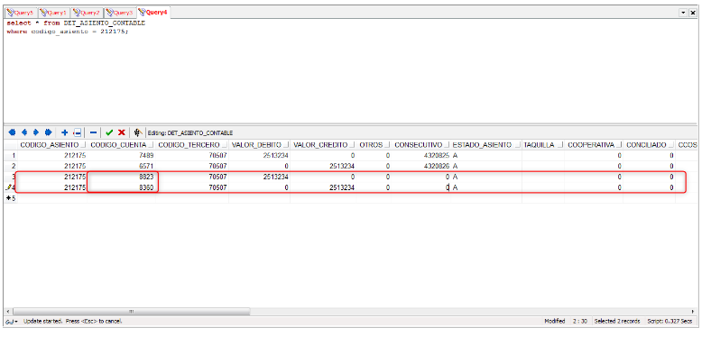Image resolution: width=711 pixels, height=337 pixels.
Task: Go to the next record
Action: coord(35,132)
